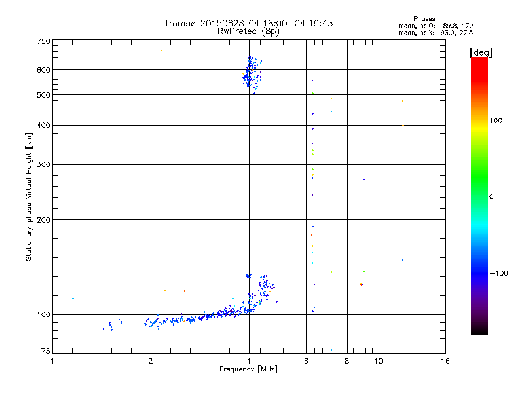Click the 'mean, sd,O: -89.8, 17.4' text
Screen dimensions: 524x393
[x=436, y=26]
